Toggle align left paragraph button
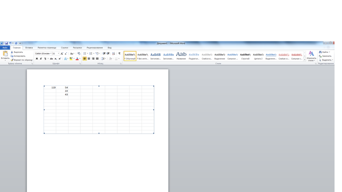Viewport: 342px width, 192px height. click(85, 58)
